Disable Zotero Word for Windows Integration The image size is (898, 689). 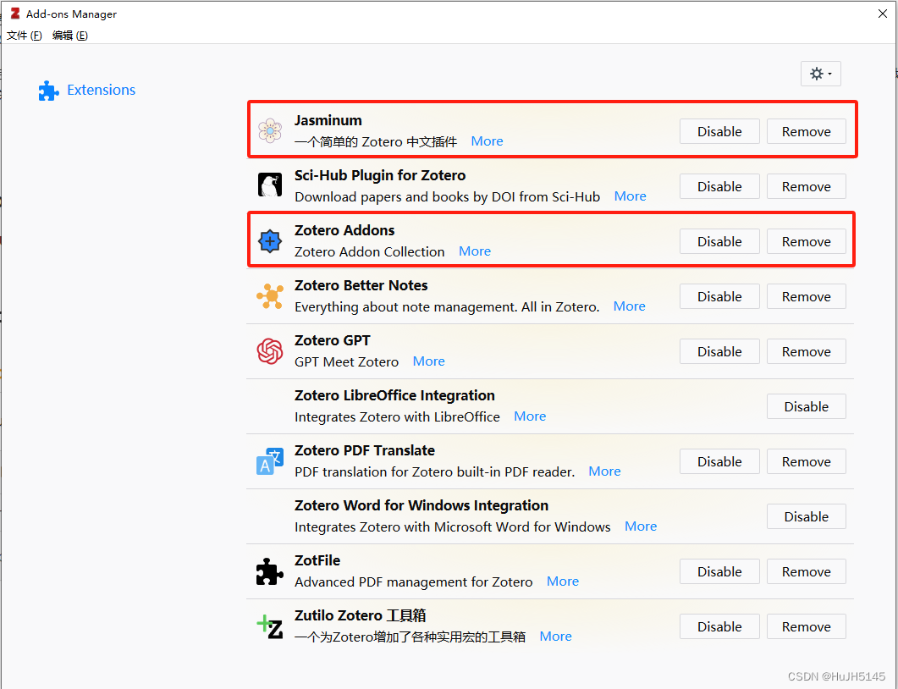click(807, 516)
